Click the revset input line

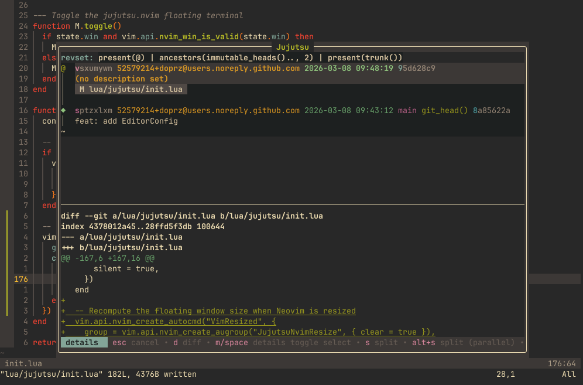293,57
